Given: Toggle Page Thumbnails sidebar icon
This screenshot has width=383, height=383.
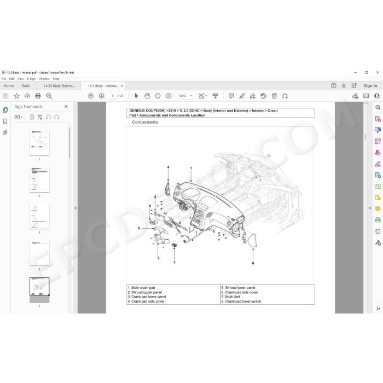Looking at the screenshot, I should click(x=5, y=110).
